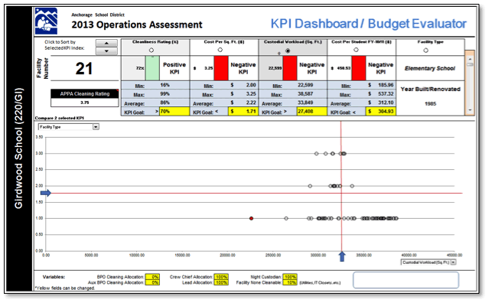Click the green Cleanliness Rating indicator bar

click(152, 68)
